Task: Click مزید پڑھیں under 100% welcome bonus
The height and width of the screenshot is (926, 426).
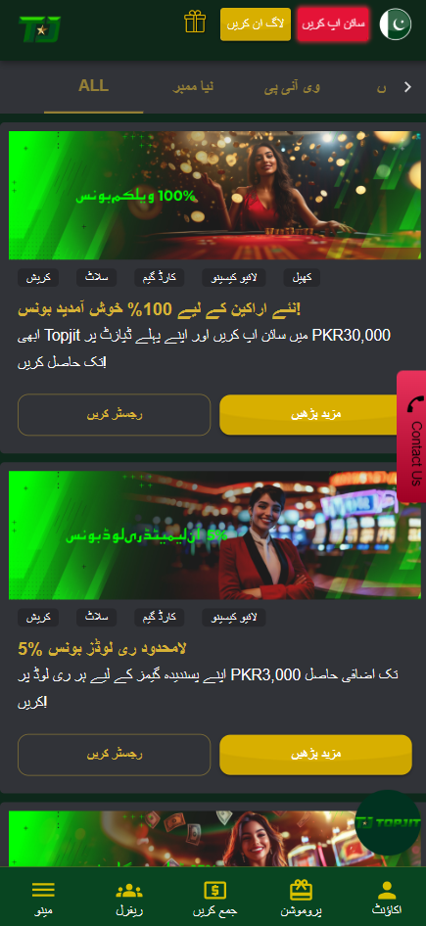Action: tap(315, 415)
